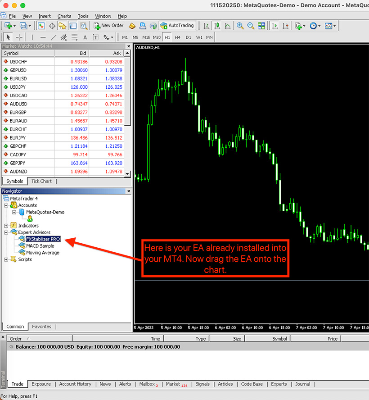Screen dimensions: 369x400
Task: Click the Templates chart icon
Action: tap(328, 26)
